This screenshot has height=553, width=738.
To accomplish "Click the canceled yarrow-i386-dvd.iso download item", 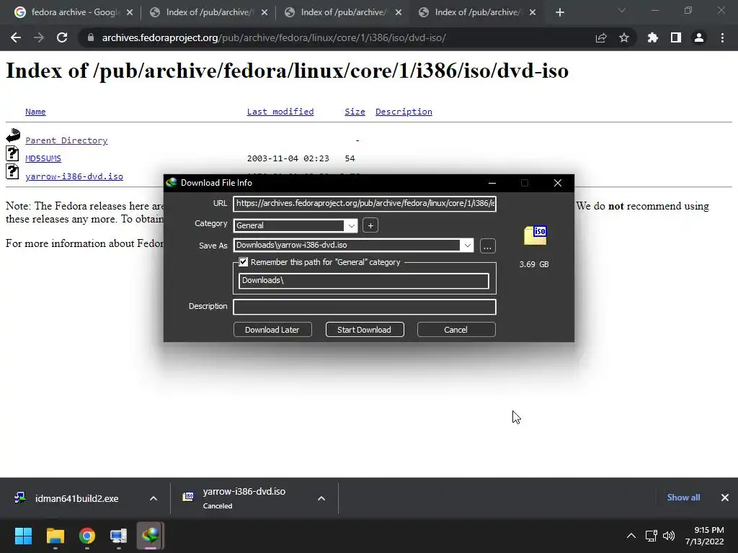I will (x=244, y=498).
